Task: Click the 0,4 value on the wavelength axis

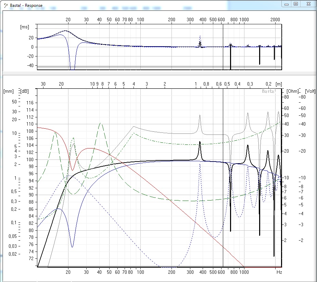Action: click(x=237, y=84)
